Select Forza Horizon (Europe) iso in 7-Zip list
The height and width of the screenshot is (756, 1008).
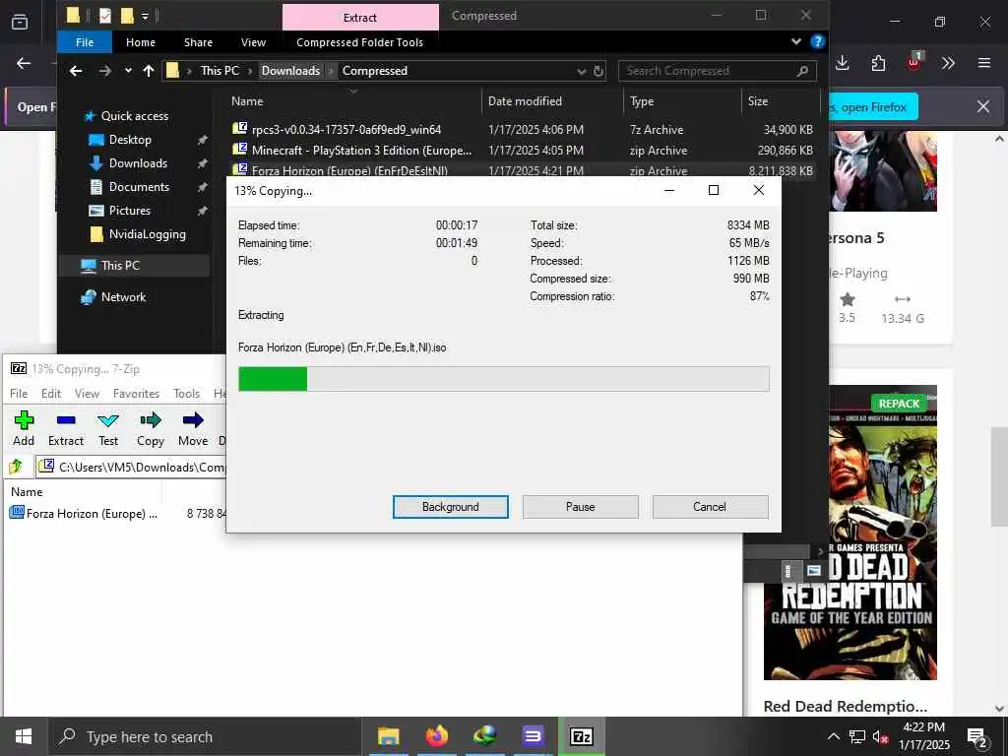(84, 513)
